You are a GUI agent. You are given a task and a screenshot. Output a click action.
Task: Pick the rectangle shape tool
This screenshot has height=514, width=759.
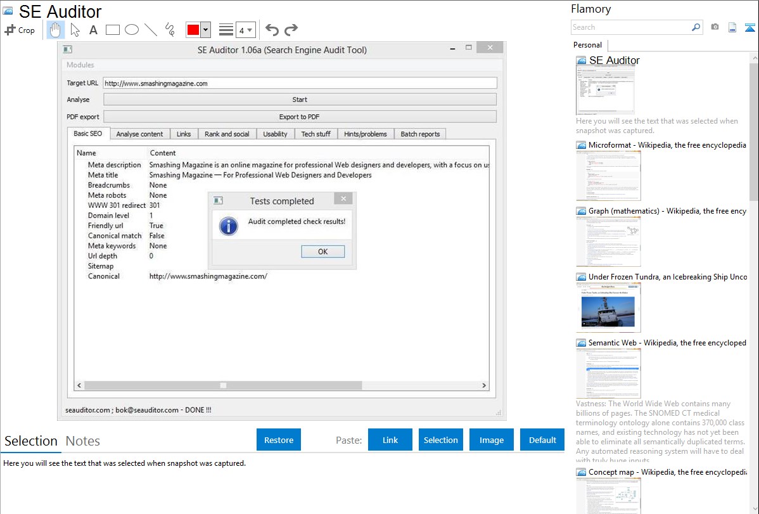tap(113, 30)
